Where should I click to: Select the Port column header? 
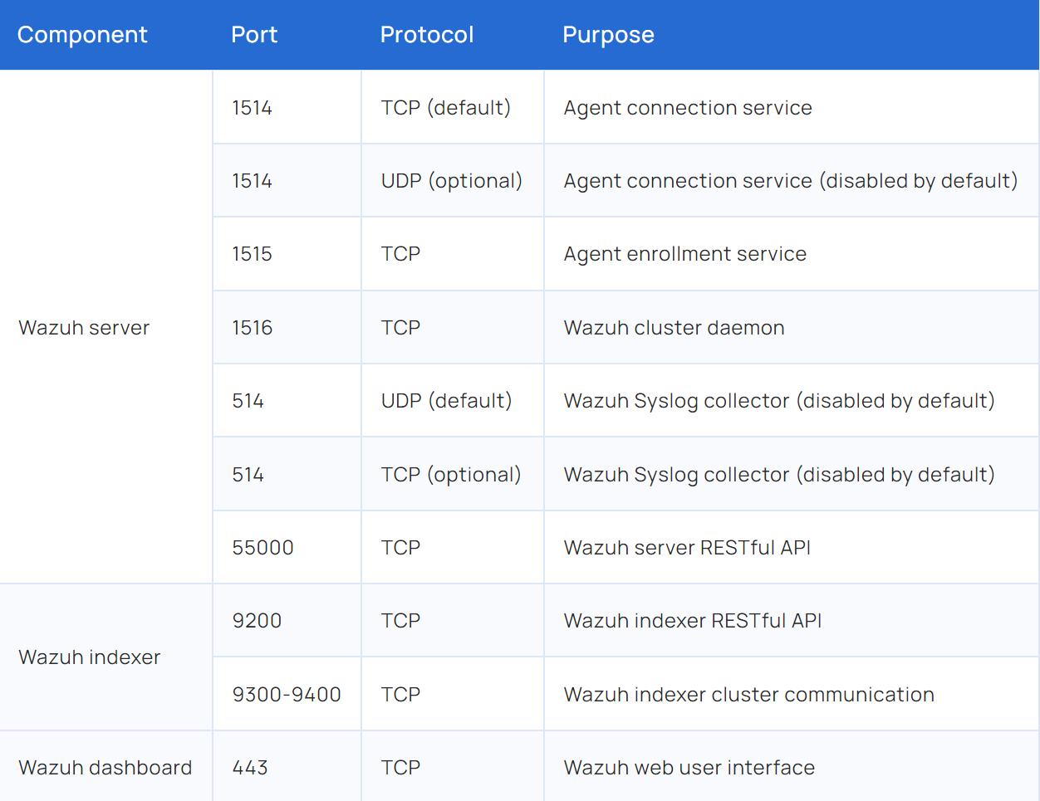254,35
